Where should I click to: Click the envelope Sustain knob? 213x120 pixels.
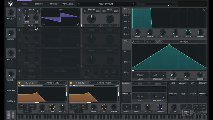click(188, 32)
